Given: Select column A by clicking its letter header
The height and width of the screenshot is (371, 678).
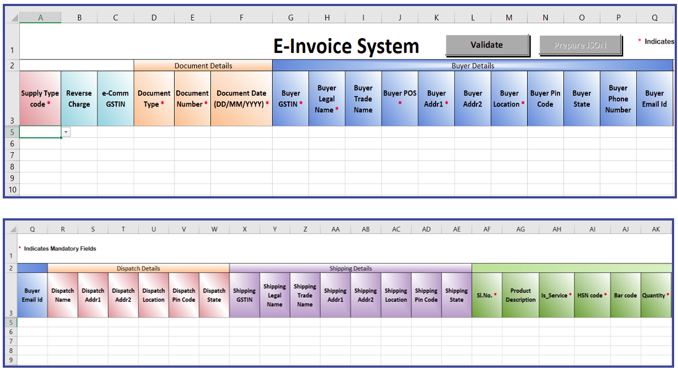Looking at the screenshot, I should click(40, 17).
